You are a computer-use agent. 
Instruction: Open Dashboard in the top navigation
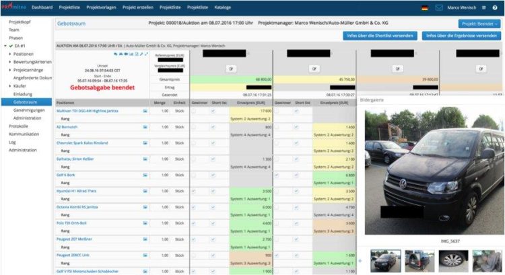tap(42, 7)
